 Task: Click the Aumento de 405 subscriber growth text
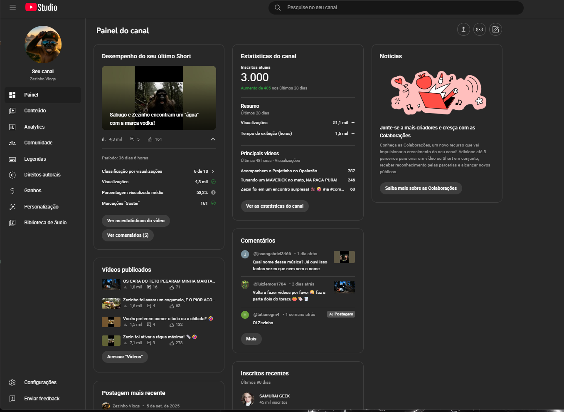(256, 88)
